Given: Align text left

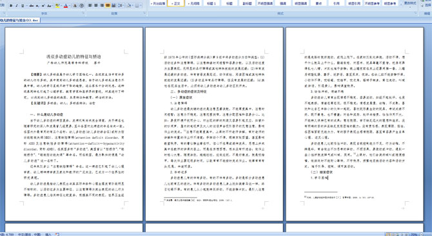Looking at the screenshot, I should tap(90, 5).
